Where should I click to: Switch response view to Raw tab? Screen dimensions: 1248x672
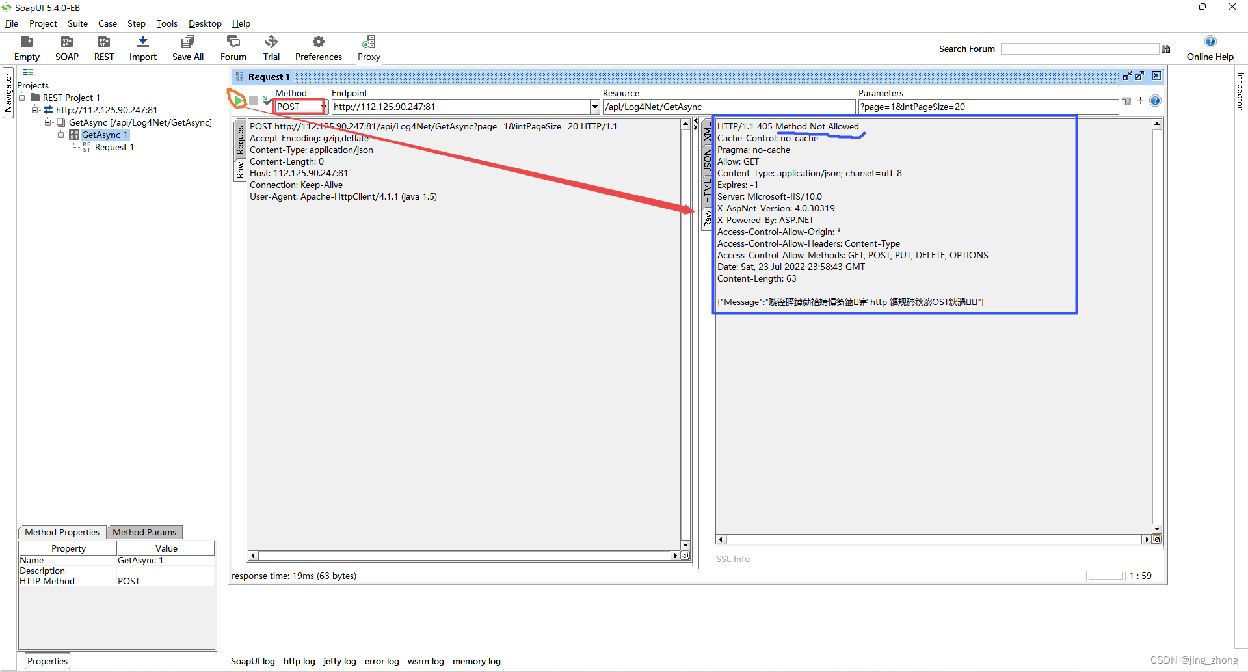708,219
